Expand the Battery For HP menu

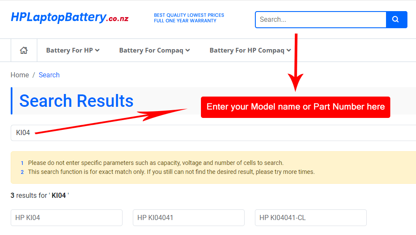click(x=73, y=50)
